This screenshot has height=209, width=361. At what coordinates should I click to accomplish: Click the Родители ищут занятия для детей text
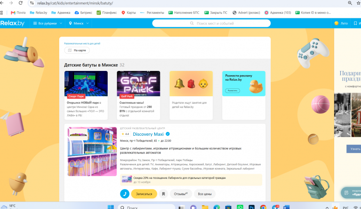[x=189, y=105]
